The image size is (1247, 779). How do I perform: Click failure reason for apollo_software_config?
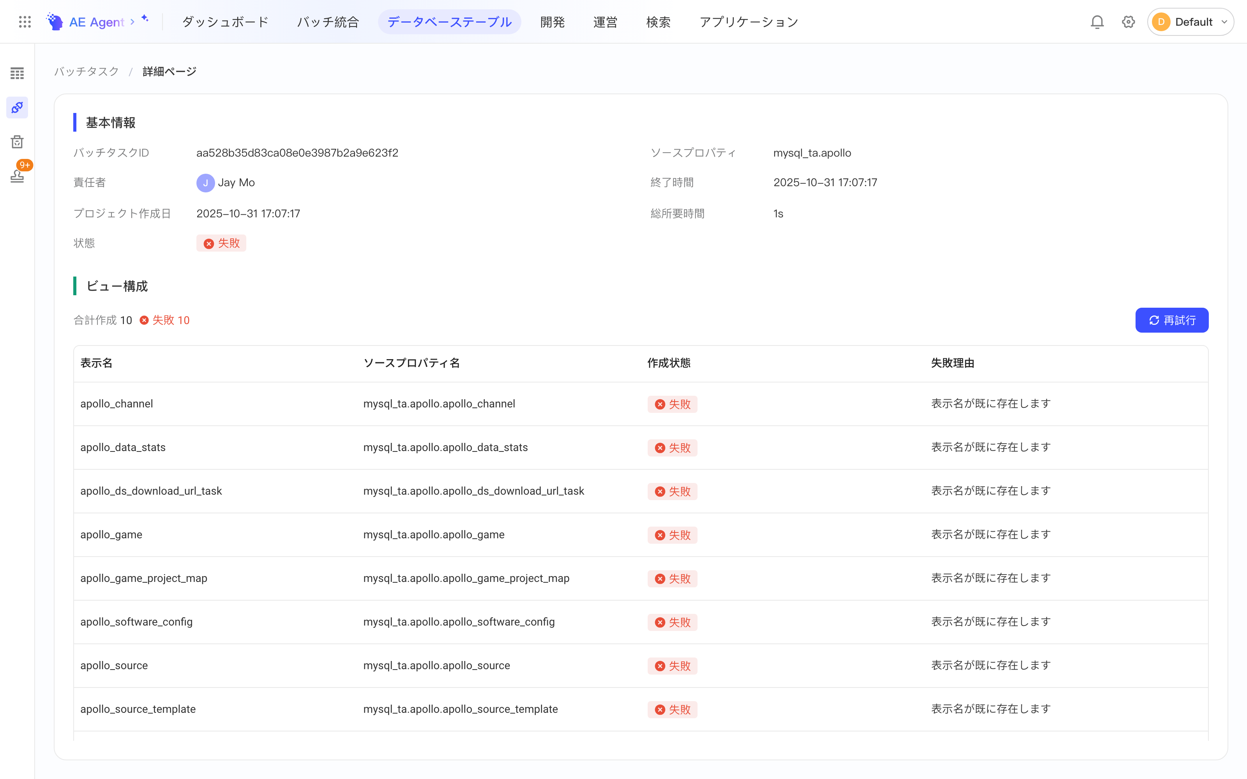pyautogui.click(x=991, y=622)
